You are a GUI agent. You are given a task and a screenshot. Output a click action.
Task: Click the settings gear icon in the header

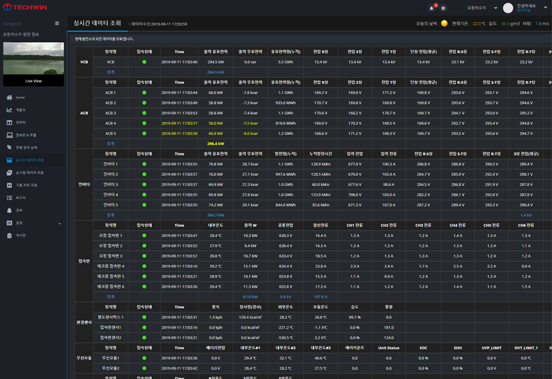point(443,8)
